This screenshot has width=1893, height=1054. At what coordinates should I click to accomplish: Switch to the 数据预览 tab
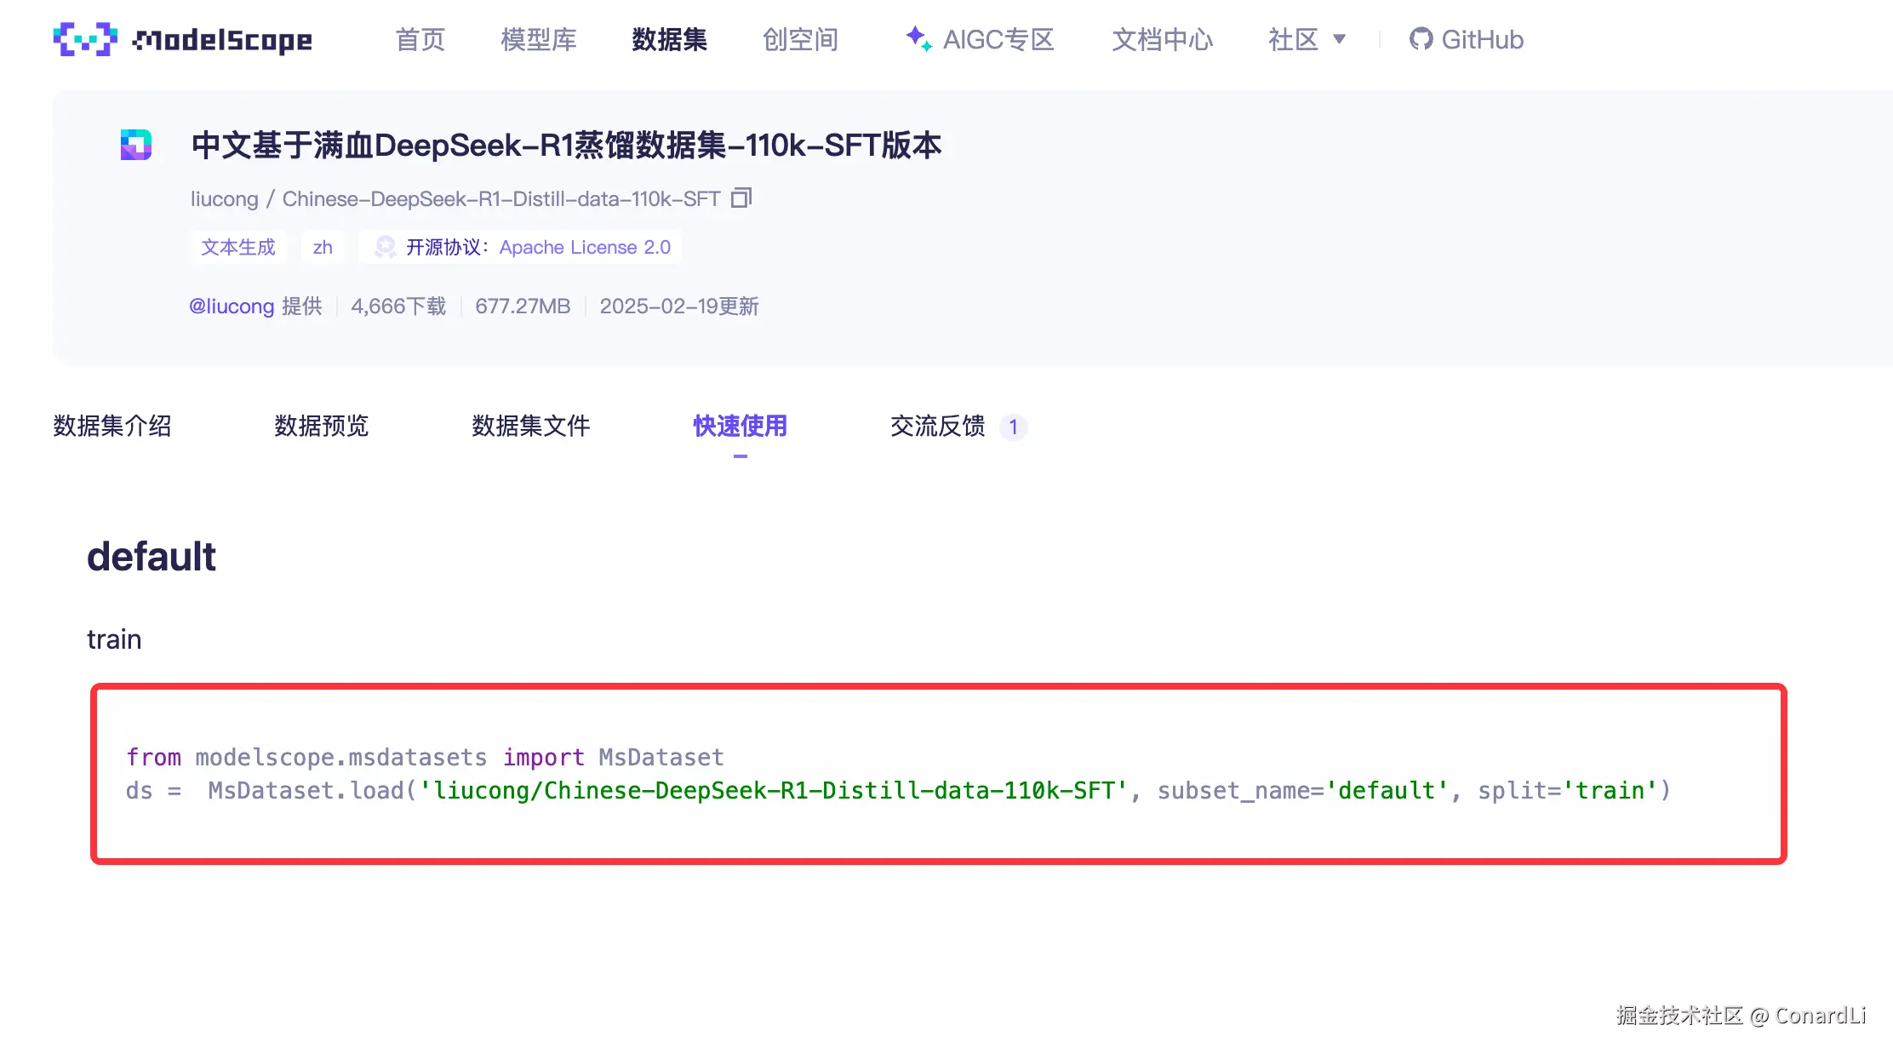[x=322, y=426]
